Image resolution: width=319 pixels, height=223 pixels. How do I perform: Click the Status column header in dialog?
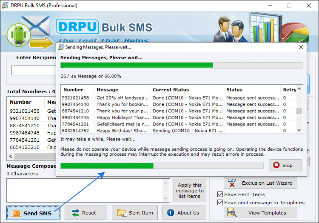coord(252,90)
